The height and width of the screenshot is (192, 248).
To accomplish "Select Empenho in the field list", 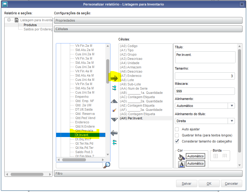I will tap(82, 97).
